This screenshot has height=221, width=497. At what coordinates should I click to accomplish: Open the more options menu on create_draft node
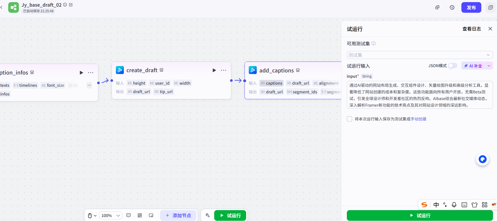pos(224,70)
